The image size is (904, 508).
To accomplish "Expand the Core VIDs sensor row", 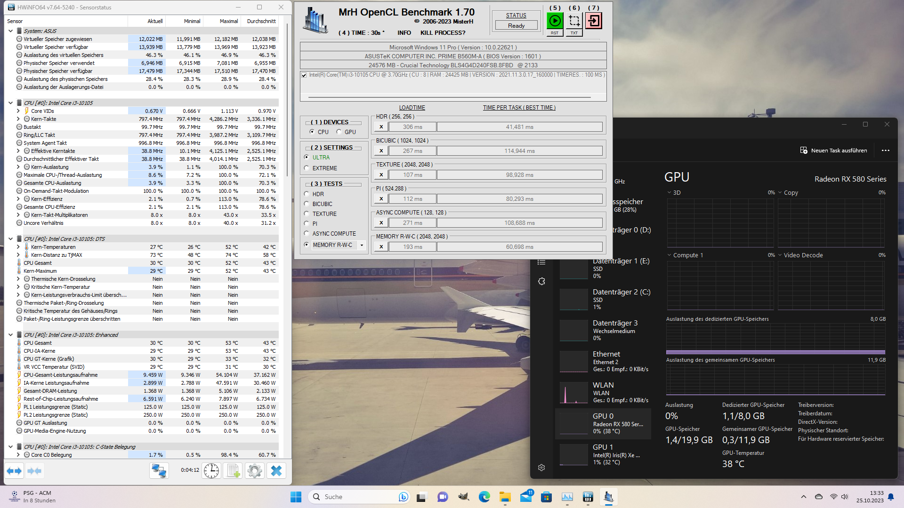I will [x=18, y=111].
